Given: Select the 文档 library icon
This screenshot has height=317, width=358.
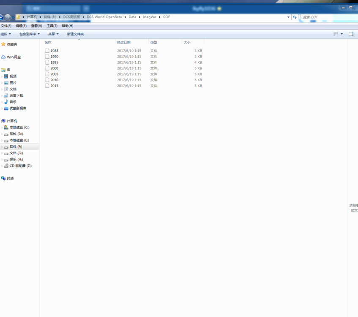Looking at the screenshot, I should [6, 89].
